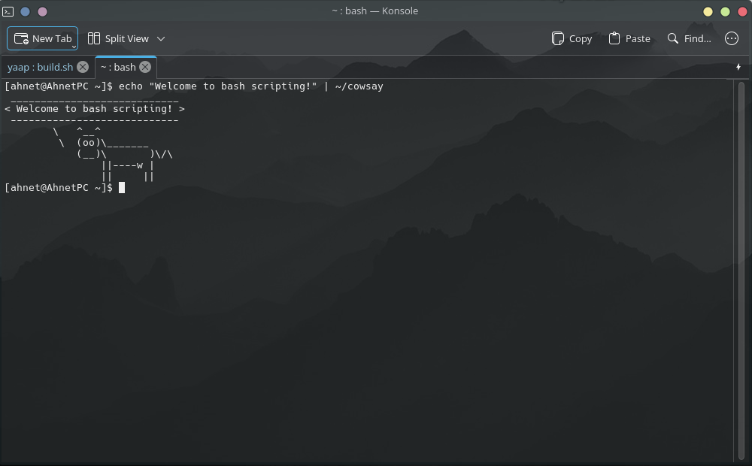Image resolution: width=752 pixels, height=466 pixels.
Task: Select the Split View icon
Action: 93,38
